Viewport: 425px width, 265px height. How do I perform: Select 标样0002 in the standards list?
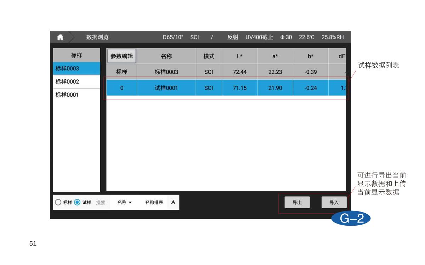tap(76, 81)
